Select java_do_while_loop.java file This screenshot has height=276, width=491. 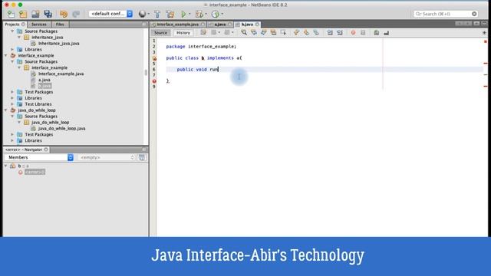pos(61,129)
